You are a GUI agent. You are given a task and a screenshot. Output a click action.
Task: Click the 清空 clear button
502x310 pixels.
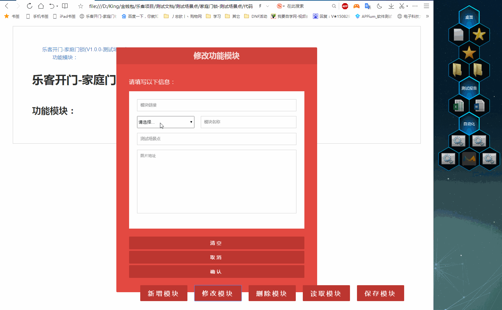click(x=217, y=243)
